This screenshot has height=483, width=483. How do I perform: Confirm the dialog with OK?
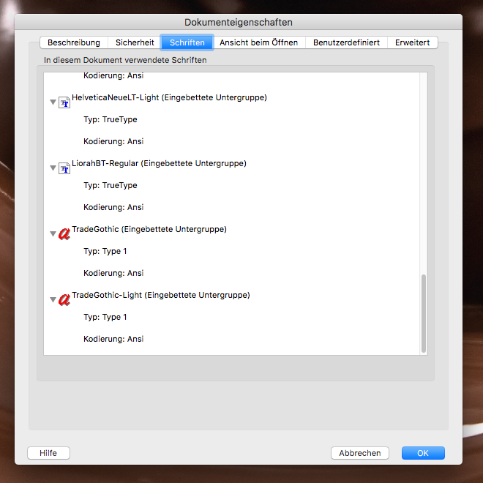tap(423, 453)
